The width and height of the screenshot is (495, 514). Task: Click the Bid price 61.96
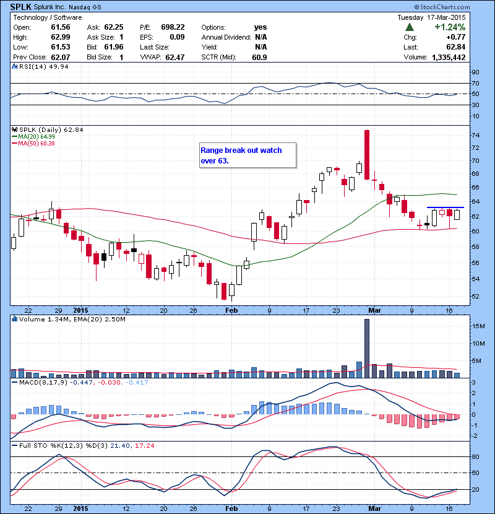coord(114,47)
